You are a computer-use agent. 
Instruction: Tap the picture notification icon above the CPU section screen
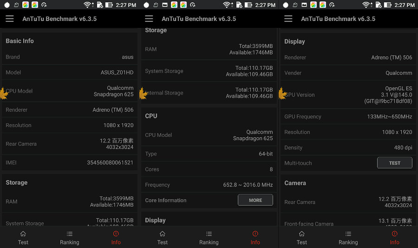click(x=165, y=5)
